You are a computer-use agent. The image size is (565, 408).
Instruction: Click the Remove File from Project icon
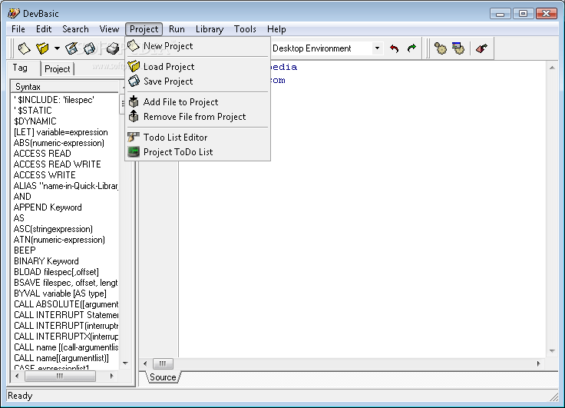[134, 117]
